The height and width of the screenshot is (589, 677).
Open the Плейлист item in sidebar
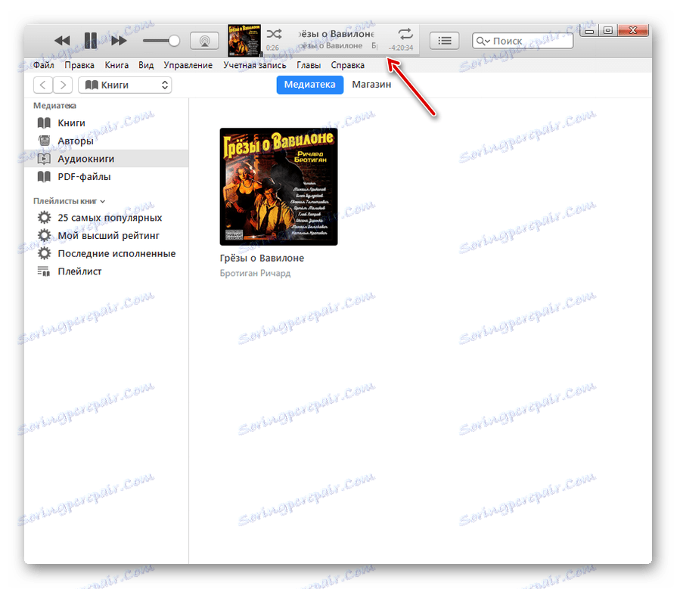tap(106, 271)
